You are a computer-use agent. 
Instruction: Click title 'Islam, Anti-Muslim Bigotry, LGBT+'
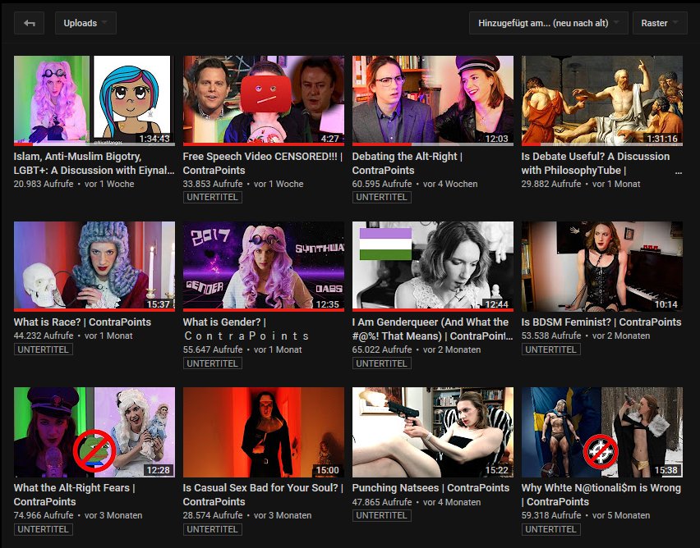[x=94, y=163]
